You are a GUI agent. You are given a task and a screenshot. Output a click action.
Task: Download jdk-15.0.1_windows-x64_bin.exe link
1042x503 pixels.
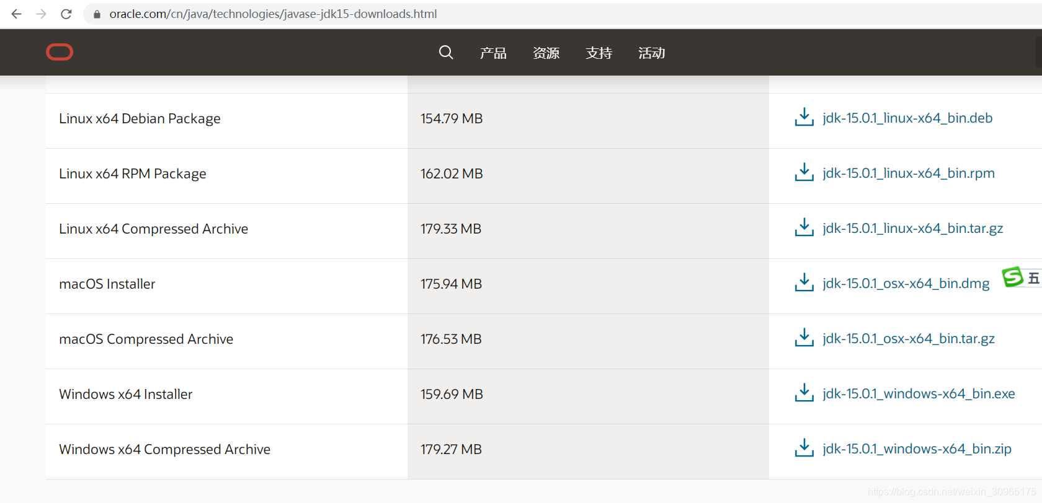tap(919, 393)
